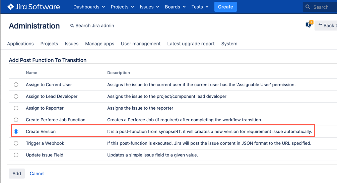This screenshot has height=183, width=337.
Task: Select the Assign to Lead Developer option
Action: pos(16,97)
